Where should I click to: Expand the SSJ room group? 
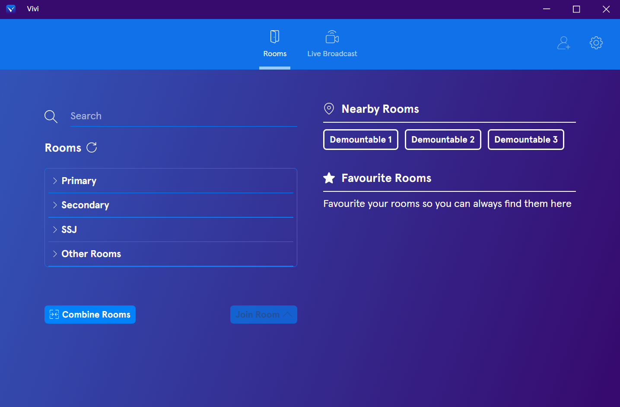[69, 229]
